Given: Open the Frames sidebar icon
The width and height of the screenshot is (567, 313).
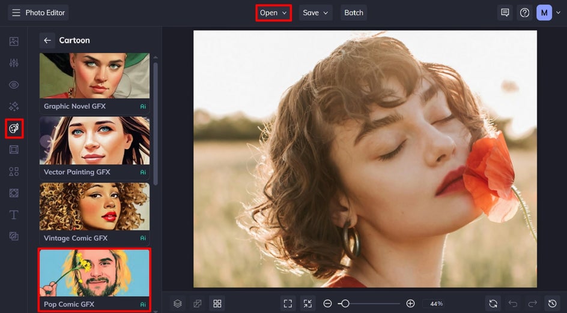Looking at the screenshot, I should tap(14, 149).
